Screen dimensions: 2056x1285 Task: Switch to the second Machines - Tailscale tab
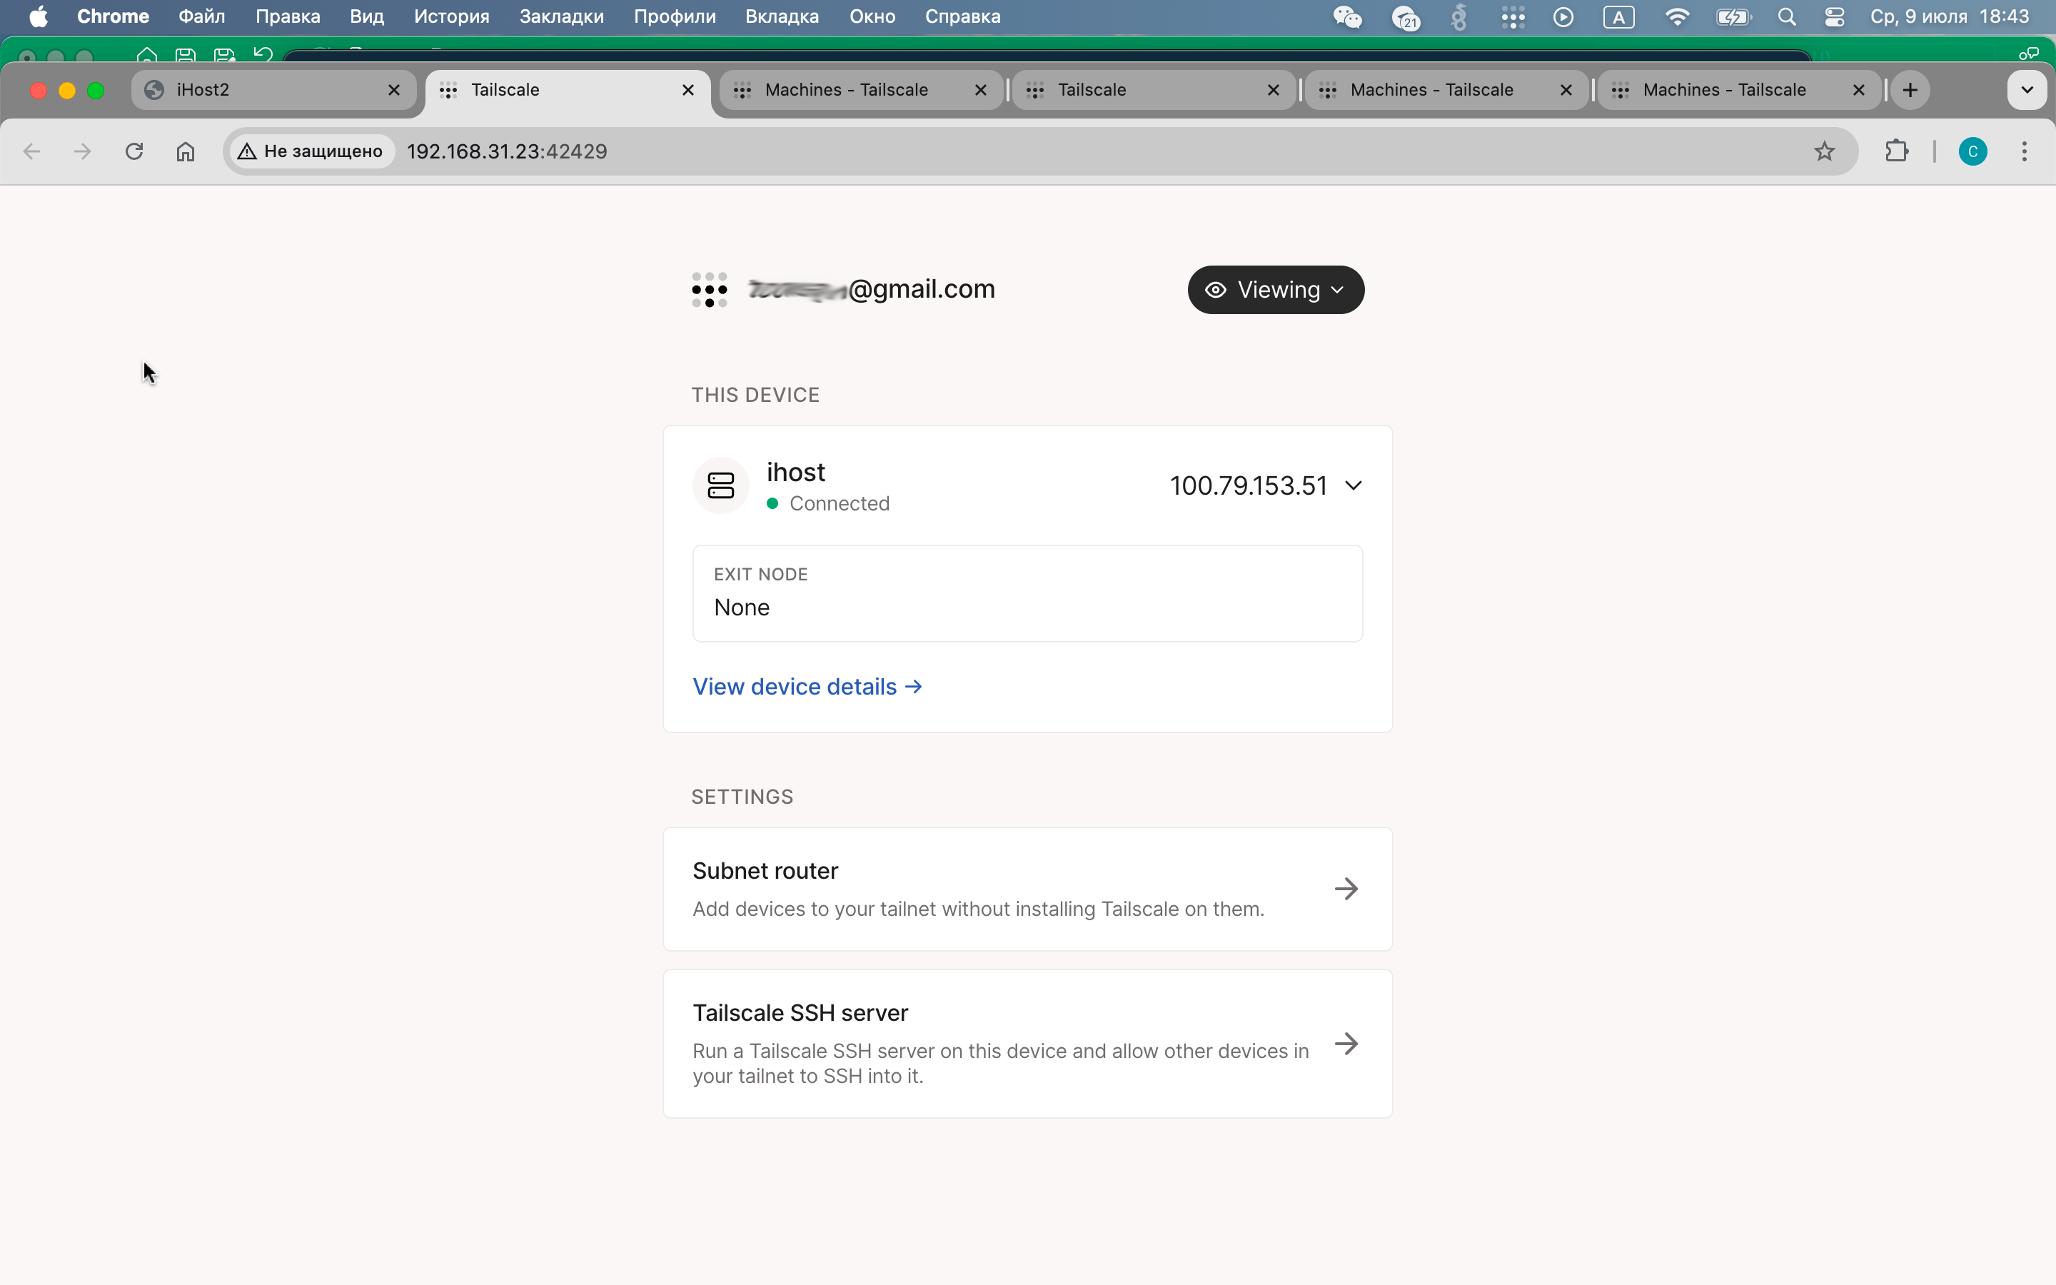(1445, 90)
